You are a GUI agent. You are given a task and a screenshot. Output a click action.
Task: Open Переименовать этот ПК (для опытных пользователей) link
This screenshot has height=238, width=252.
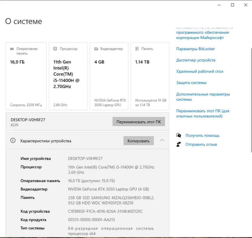click(203, 113)
